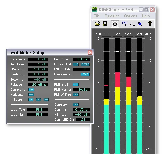Open file using the folder toolbar icon
Screen dimensions: 164x154
[97, 24]
